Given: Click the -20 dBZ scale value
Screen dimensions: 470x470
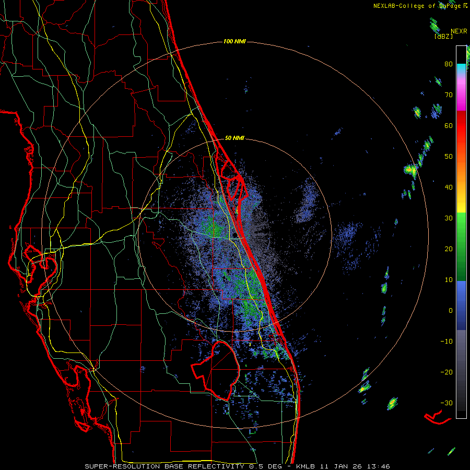Looking at the screenshot, I should coord(446,372).
